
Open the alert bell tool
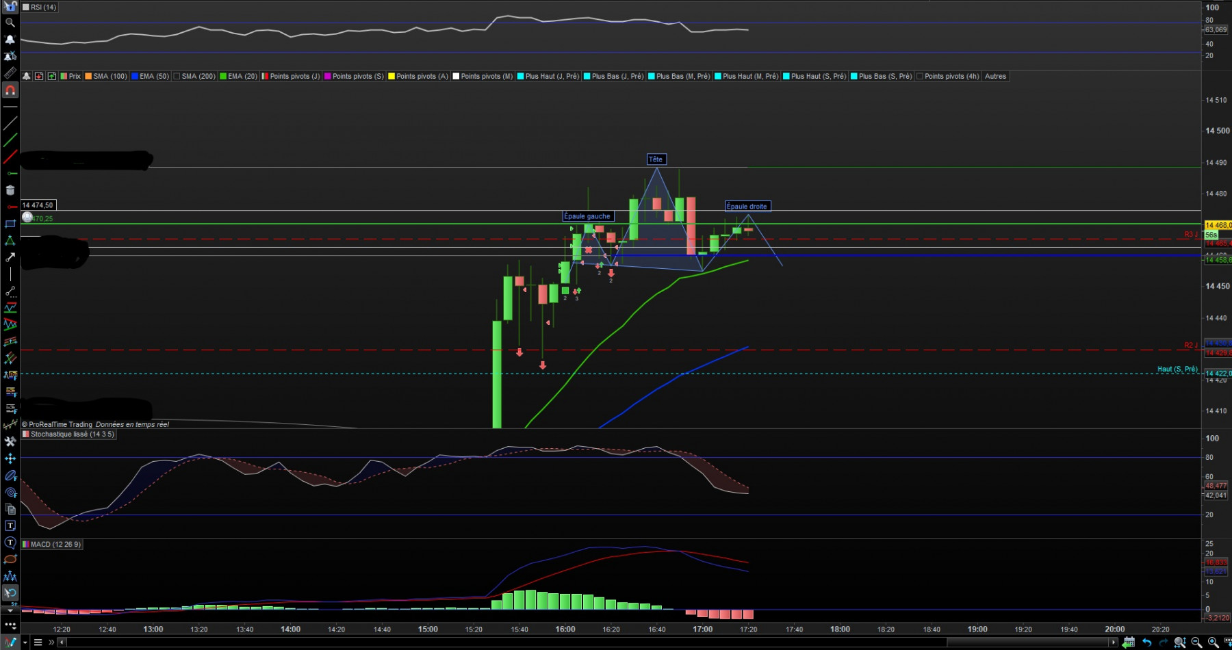10,39
